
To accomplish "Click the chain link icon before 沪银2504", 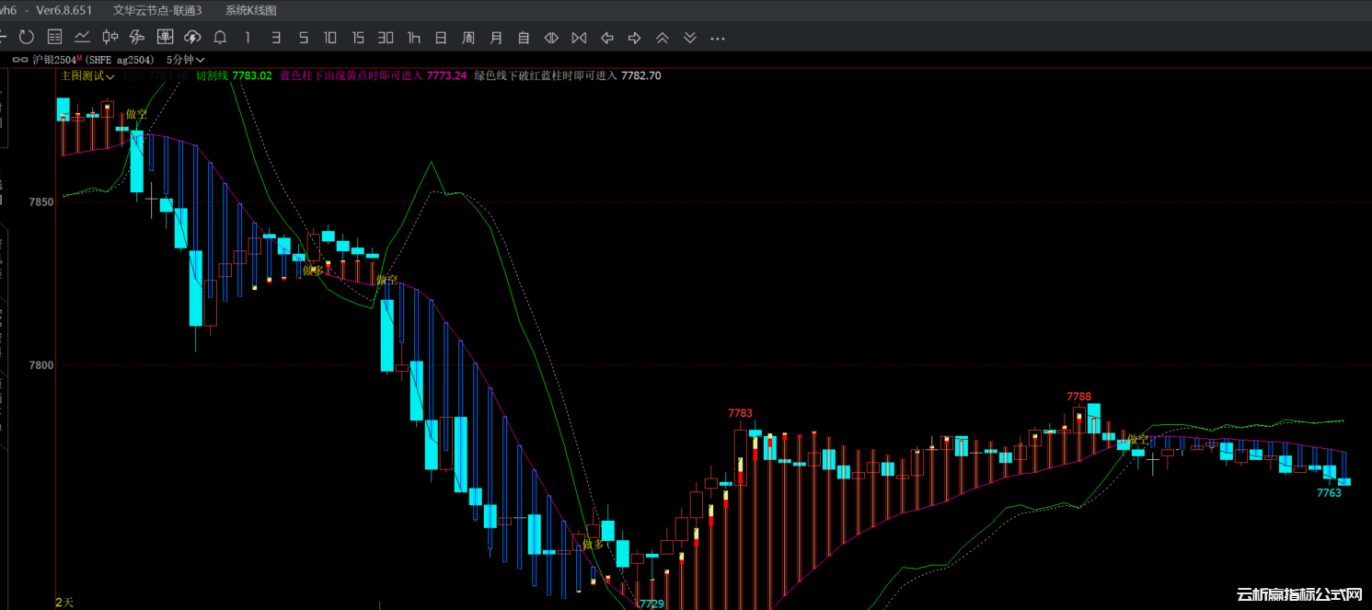I will click(20, 60).
